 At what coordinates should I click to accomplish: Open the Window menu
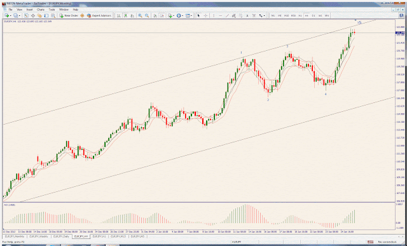pyautogui.click(x=64, y=10)
